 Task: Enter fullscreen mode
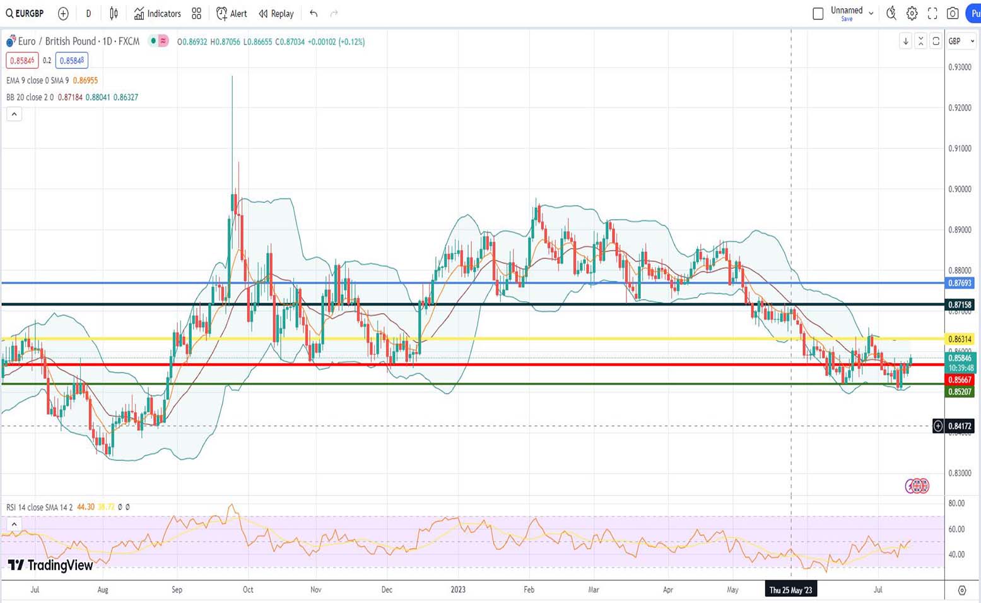[932, 13]
